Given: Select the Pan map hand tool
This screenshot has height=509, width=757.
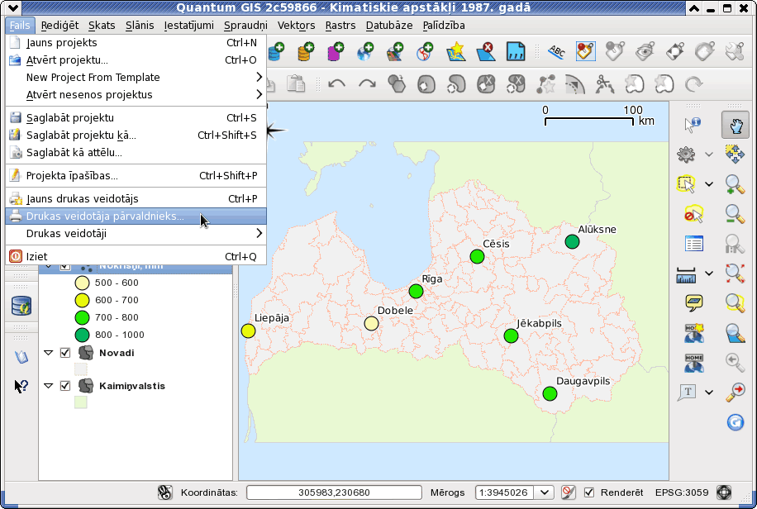Looking at the screenshot, I should tap(736, 125).
